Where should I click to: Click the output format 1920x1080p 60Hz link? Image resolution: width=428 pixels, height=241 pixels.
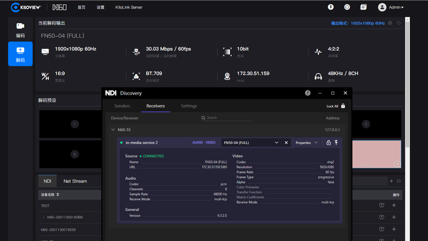point(358,23)
